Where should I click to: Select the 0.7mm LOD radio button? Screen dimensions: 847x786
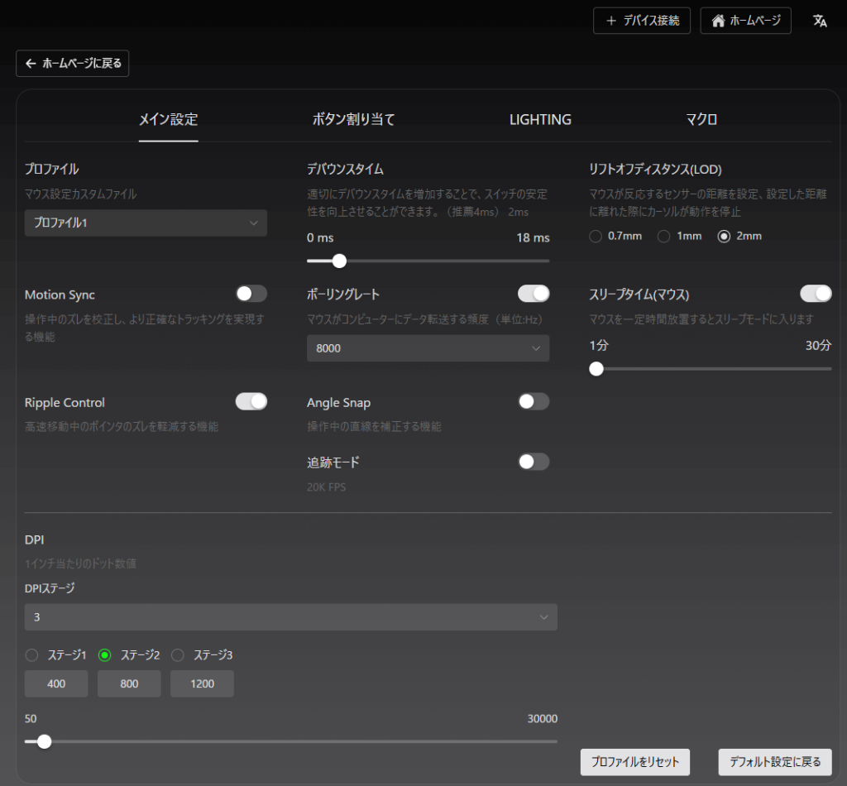point(596,237)
